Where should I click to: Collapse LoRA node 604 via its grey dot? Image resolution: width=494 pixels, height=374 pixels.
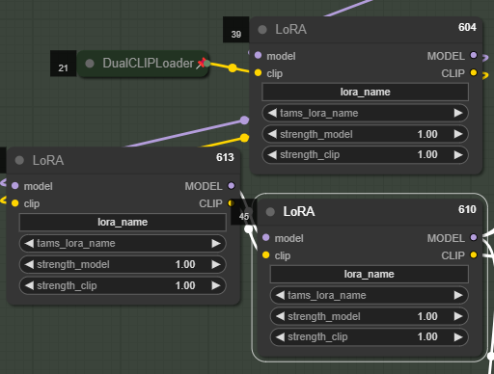[262, 30]
